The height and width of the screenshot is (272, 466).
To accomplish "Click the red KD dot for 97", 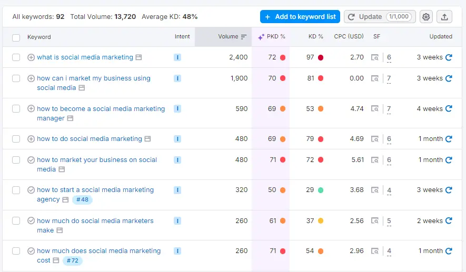I will point(321,57).
